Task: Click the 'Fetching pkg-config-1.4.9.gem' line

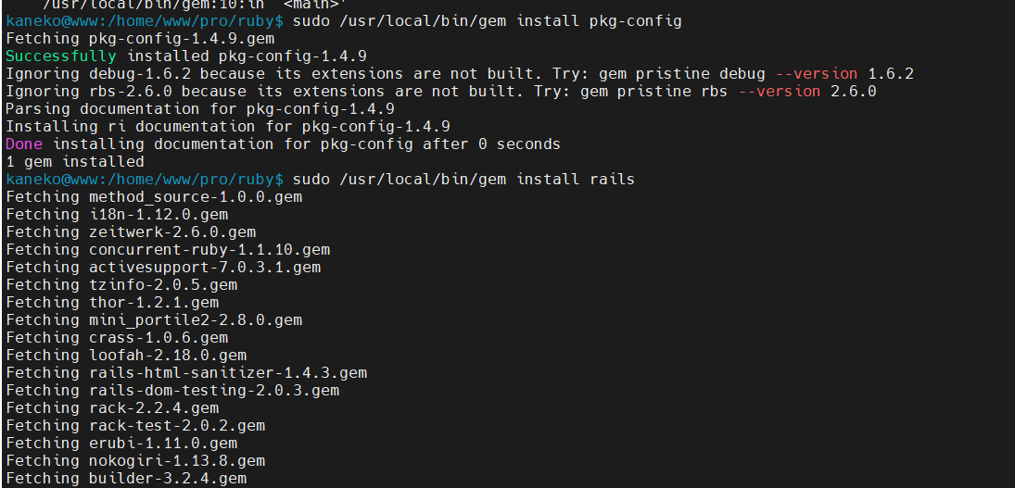Action: pos(140,39)
